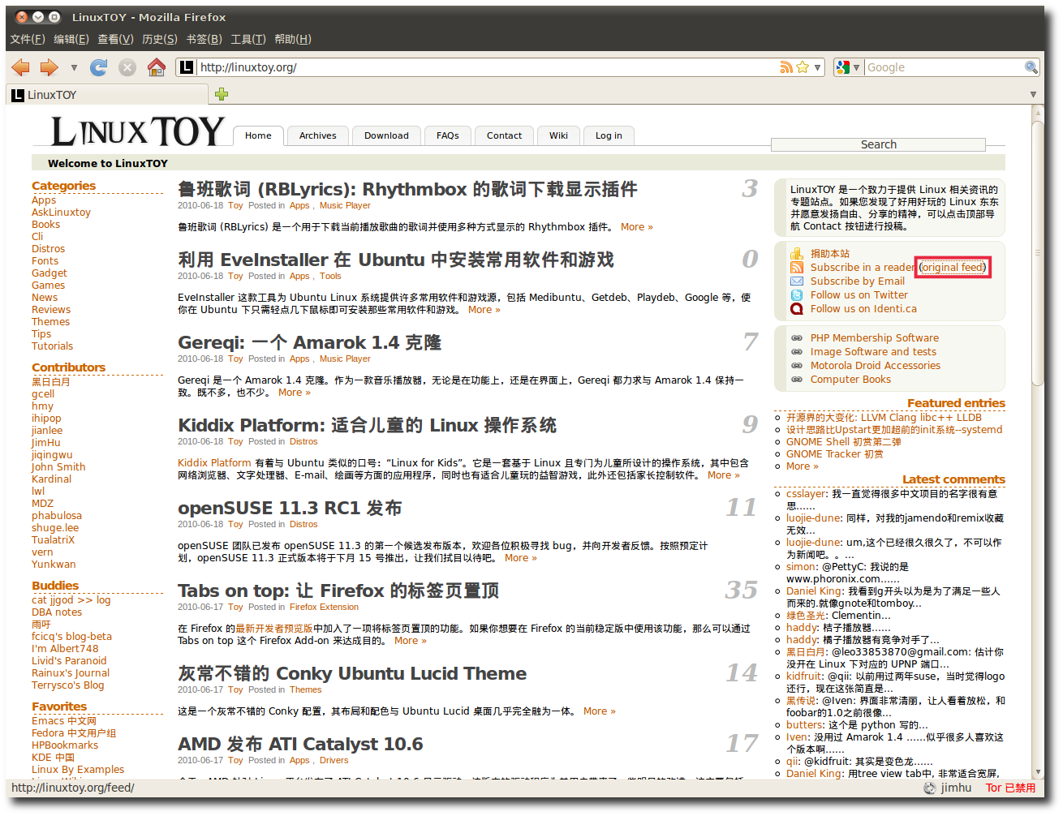1063x816 pixels.
Task: Click the envelope icon beside Subscribe by Email
Action: click(x=797, y=281)
